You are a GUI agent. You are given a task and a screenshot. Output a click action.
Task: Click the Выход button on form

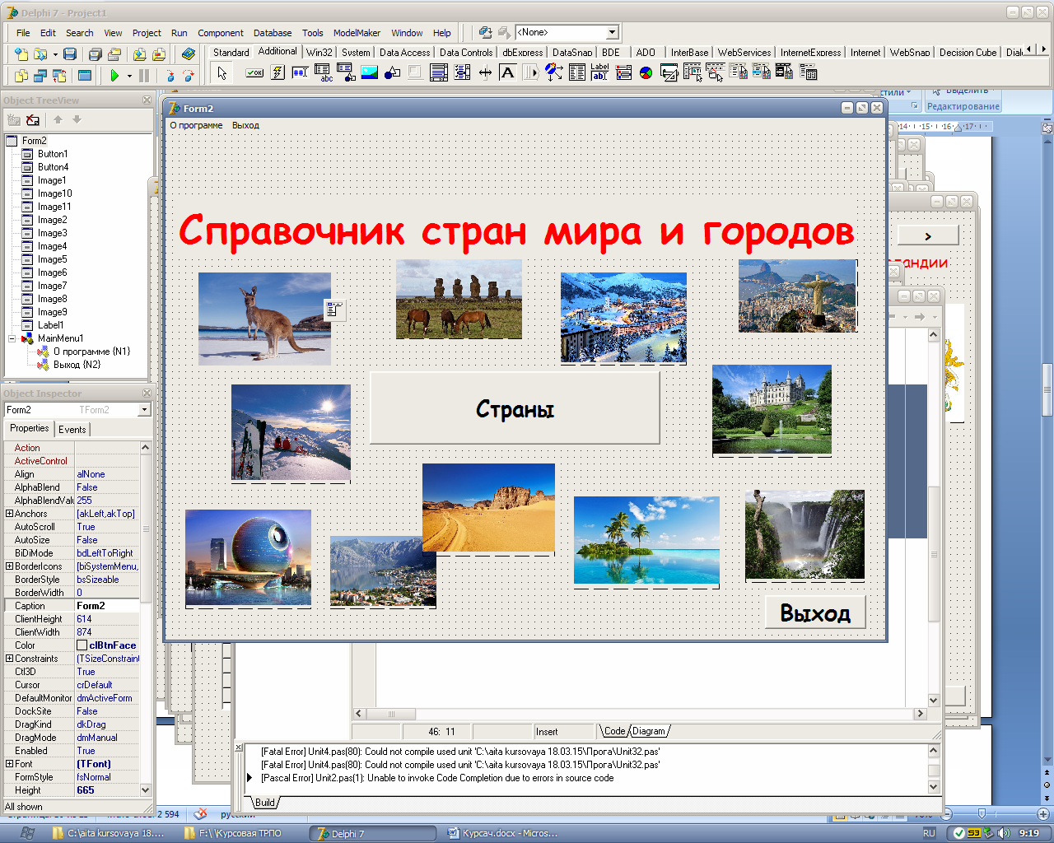(814, 613)
